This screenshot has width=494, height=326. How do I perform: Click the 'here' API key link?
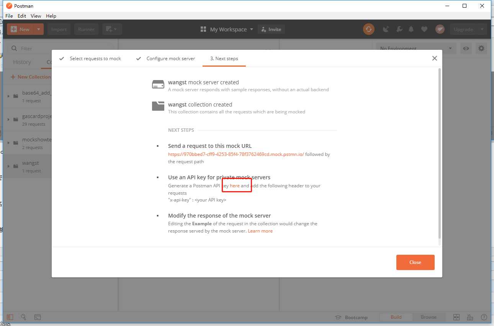pyautogui.click(x=235, y=186)
